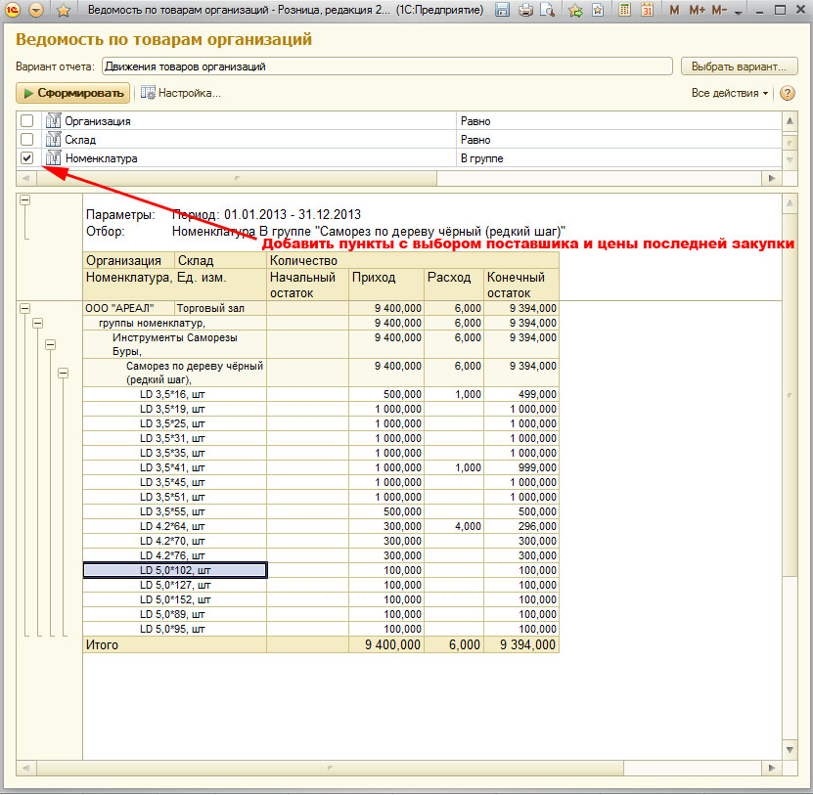Click the M+ memory button in title bar
Image resolution: width=813 pixels, height=795 pixels.
click(x=697, y=11)
